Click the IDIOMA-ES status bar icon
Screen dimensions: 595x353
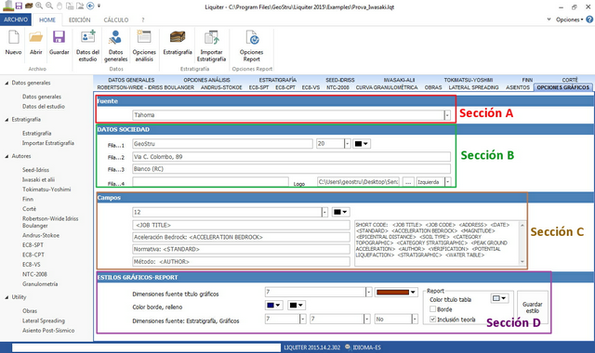click(x=348, y=346)
